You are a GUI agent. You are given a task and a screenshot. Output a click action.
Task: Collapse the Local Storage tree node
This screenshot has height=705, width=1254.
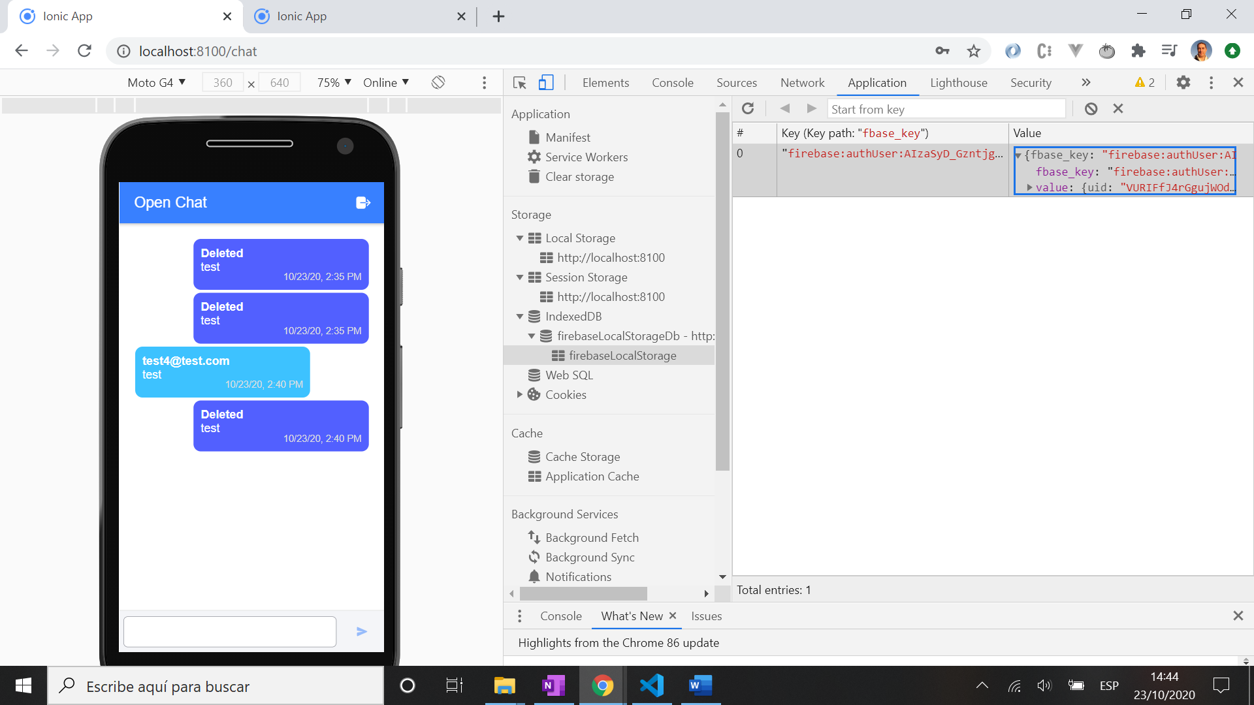pos(520,238)
